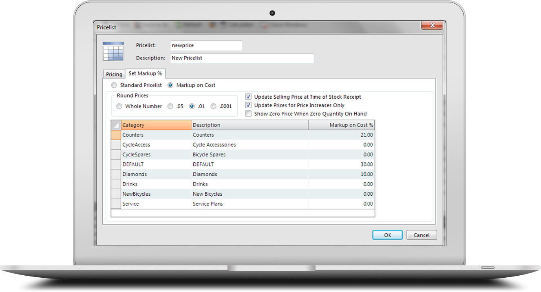Select the Markup on Cost option
This screenshot has width=541, height=292.
[x=171, y=85]
